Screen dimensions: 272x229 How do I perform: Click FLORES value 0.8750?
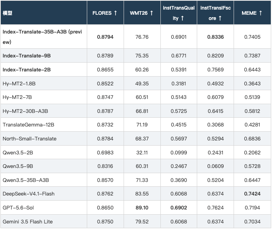[105, 221]
